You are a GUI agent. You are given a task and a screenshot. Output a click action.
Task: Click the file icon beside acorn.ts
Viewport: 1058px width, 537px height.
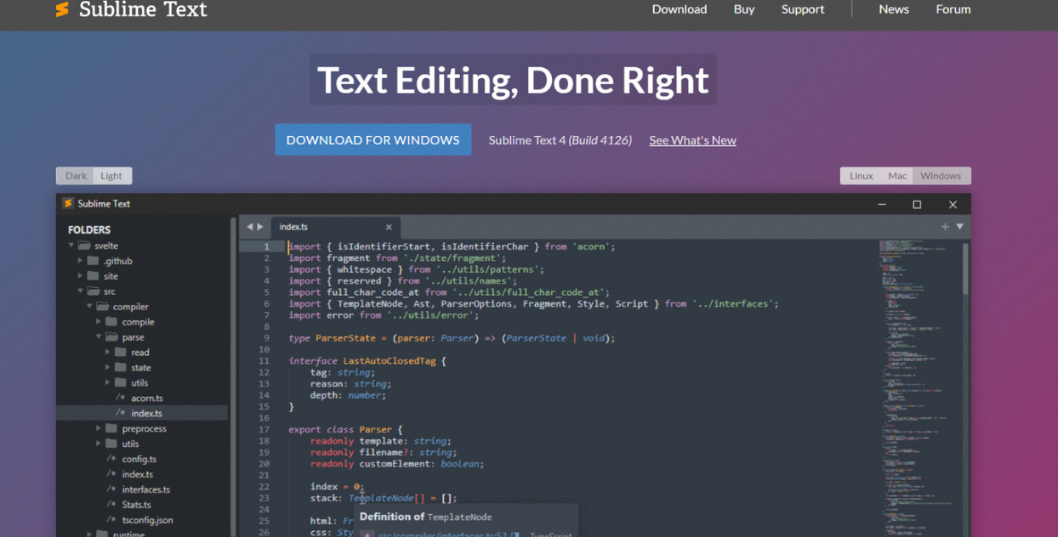pyautogui.click(x=121, y=398)
